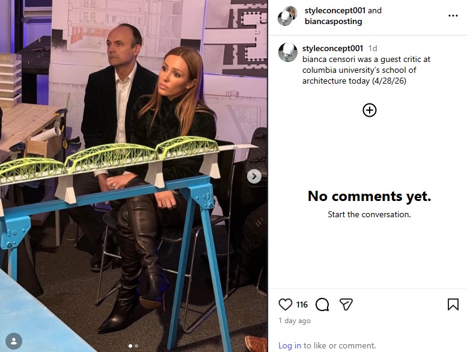467x352 pixels.
Task: Like the post with heart icon
Action: (285, 304)
